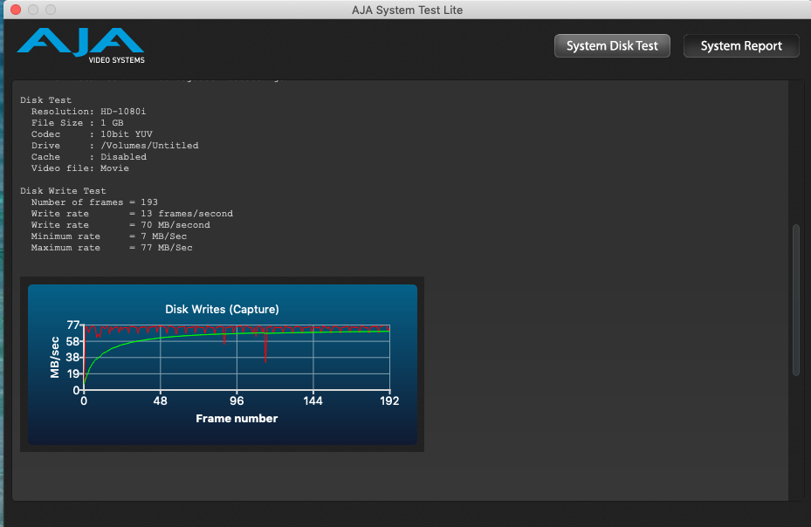Click the '77' y-axis tick label
Viewport: 811px width, 527px height.
click(73, 325)
